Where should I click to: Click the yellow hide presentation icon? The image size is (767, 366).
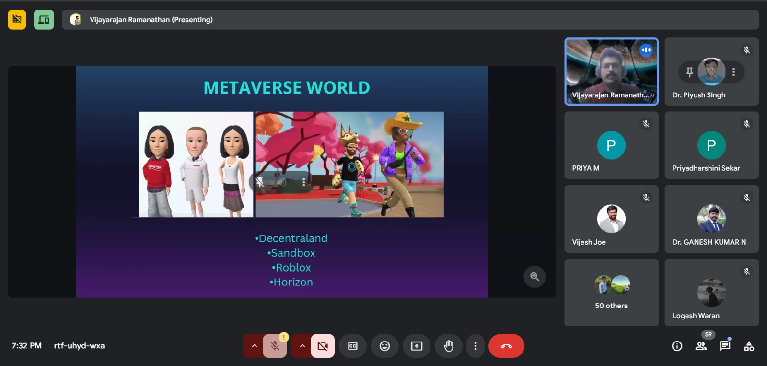point(17,20)
